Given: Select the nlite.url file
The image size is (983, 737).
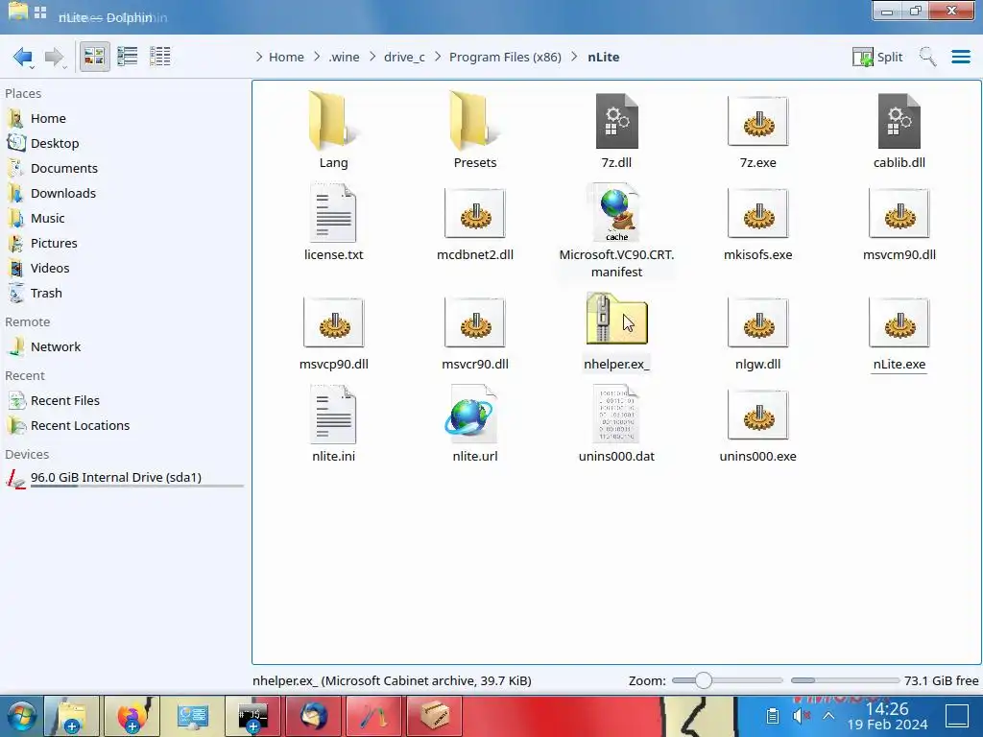Looking at the screenshot, I should (x=475, y=423).
